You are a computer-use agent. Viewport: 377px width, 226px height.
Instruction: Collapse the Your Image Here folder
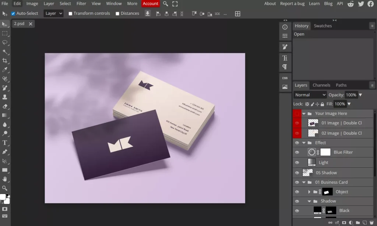click(304, 113)
